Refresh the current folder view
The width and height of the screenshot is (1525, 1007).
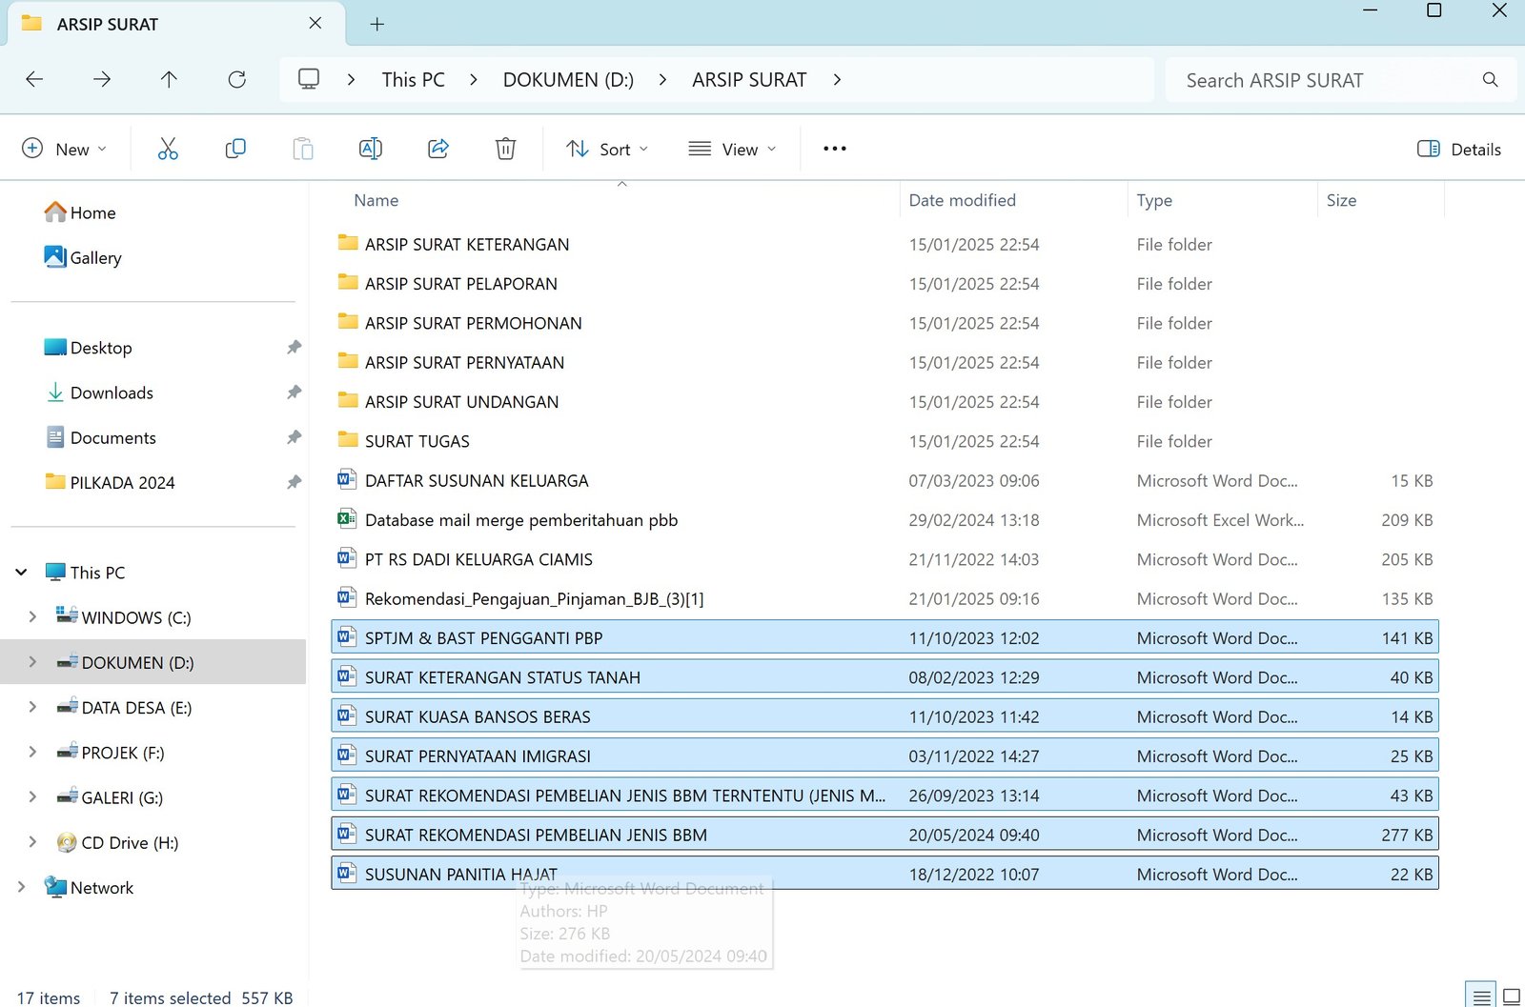237,80
